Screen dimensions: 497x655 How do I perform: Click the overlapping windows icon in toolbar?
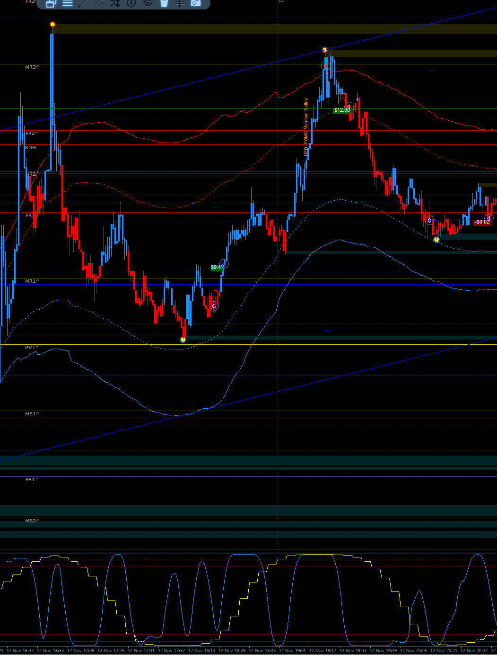[x=51, y=3]
